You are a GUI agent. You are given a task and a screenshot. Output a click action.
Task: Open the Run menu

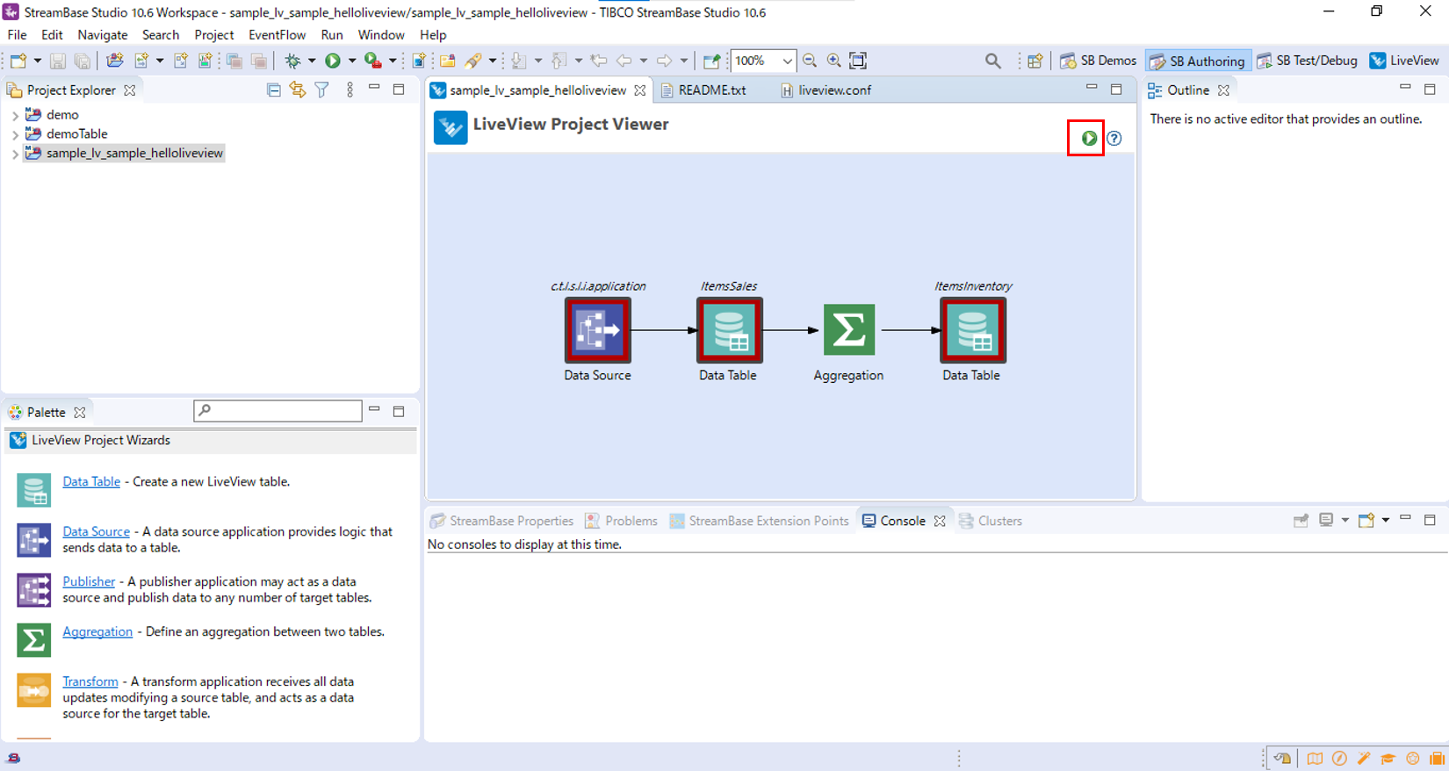pos(332,35)
